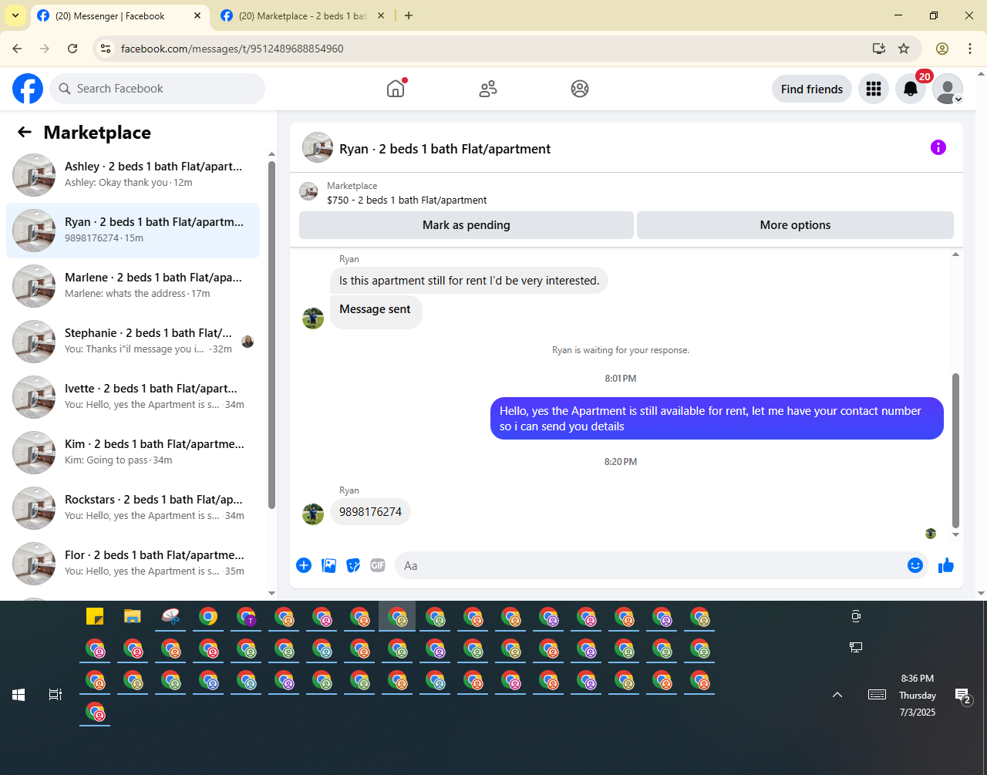Open Snipping Tool on taskbar
The width and height of the screenshot is (987, 775).
click(170, 617)
